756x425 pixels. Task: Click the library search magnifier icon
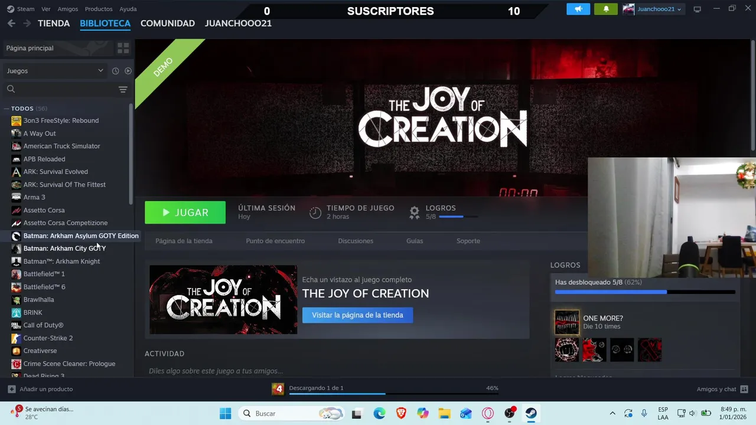(11, 89)
